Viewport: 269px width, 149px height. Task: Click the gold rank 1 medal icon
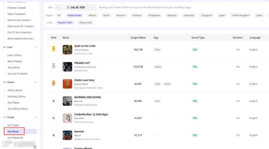54,49
